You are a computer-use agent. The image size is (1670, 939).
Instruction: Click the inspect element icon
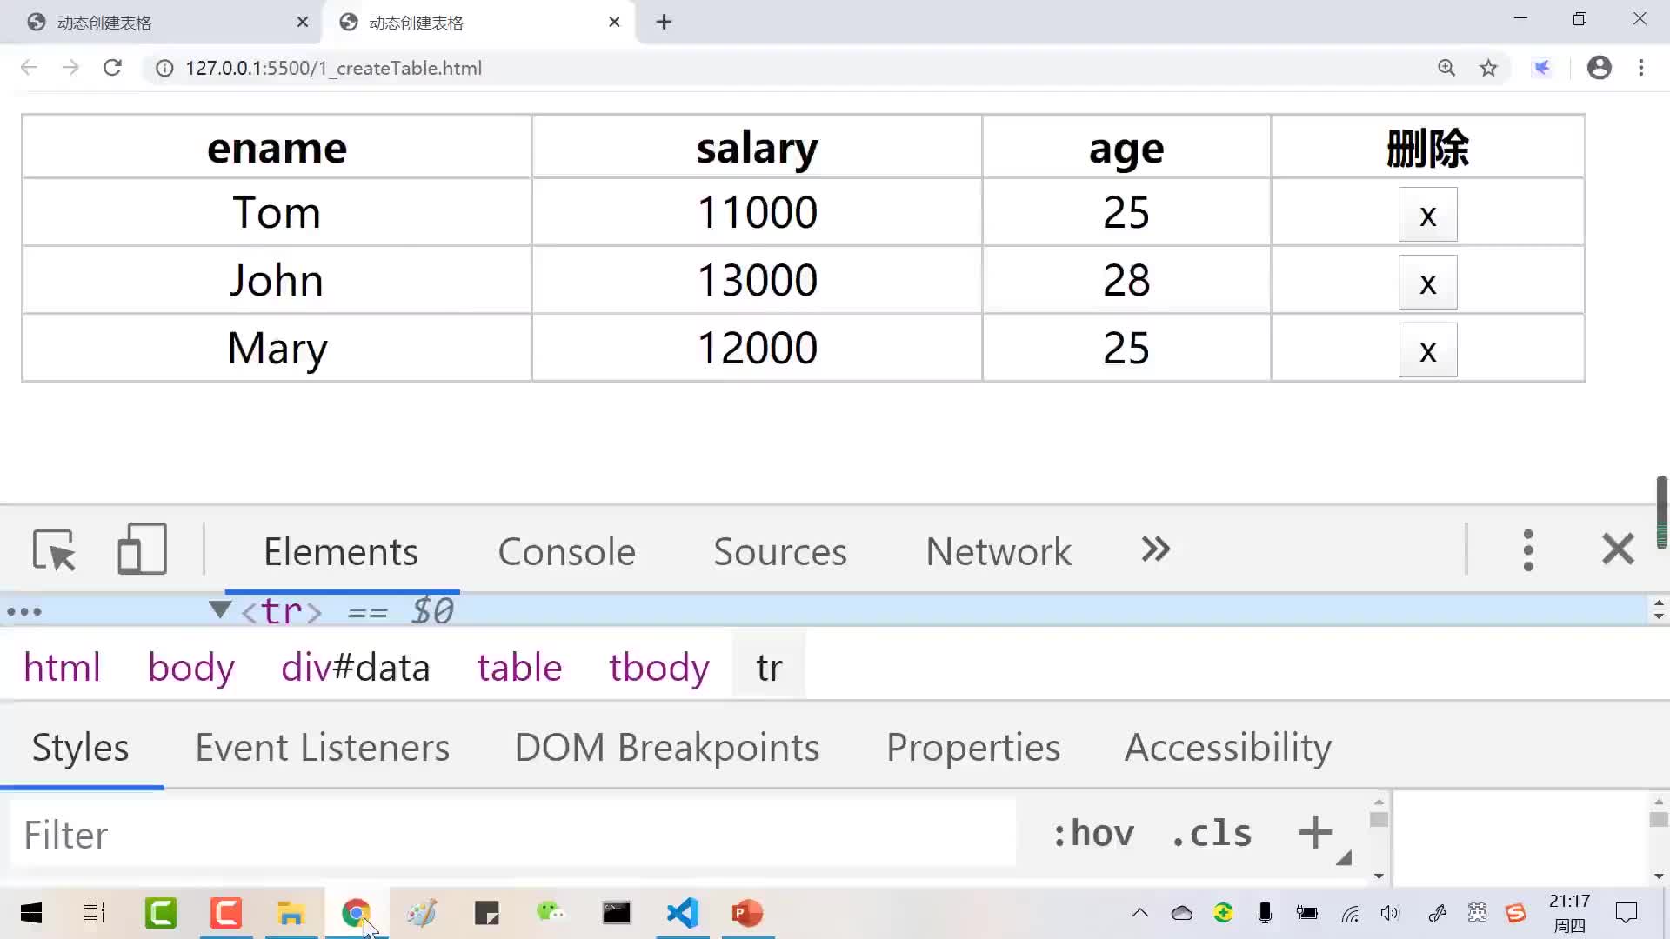pos(53,548)
